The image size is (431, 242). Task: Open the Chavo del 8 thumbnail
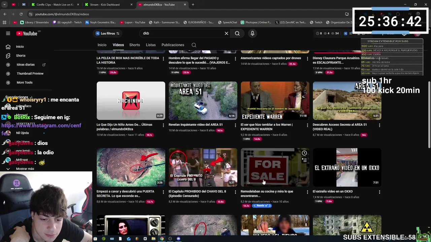(x=203, y=167)
